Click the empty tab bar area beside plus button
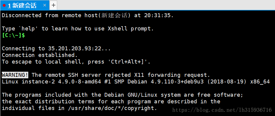The image size is (275, 116). point(166,5)
